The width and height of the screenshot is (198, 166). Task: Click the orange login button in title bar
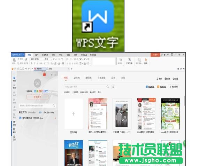(155, 55)
